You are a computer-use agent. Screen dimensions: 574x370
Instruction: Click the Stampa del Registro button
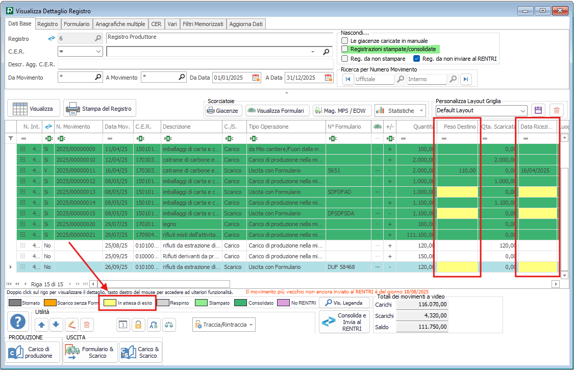pos(100,108)
